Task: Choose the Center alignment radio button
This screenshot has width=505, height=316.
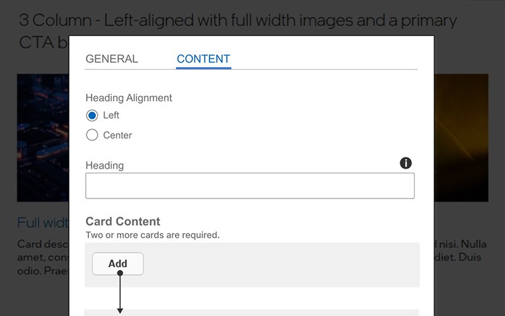Action: pyautogui.click(x=92, y=135)
